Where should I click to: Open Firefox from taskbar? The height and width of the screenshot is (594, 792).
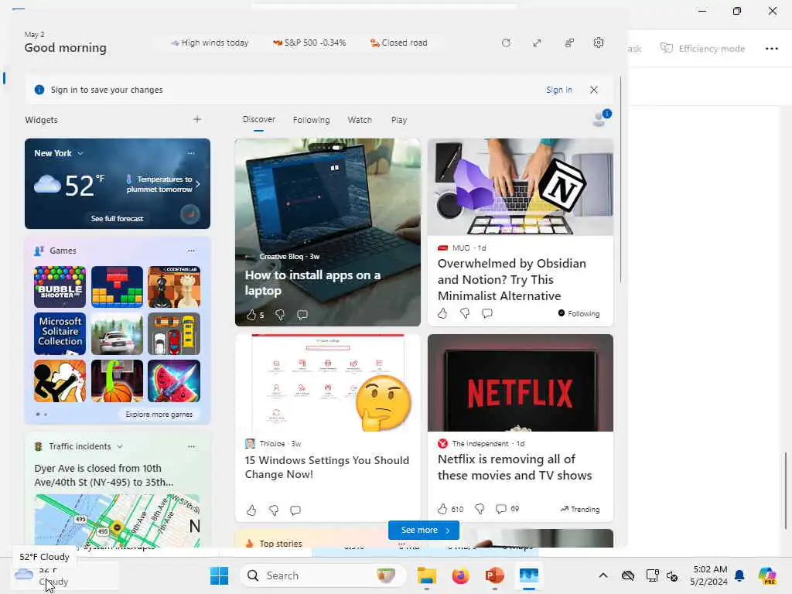[460, 575]
